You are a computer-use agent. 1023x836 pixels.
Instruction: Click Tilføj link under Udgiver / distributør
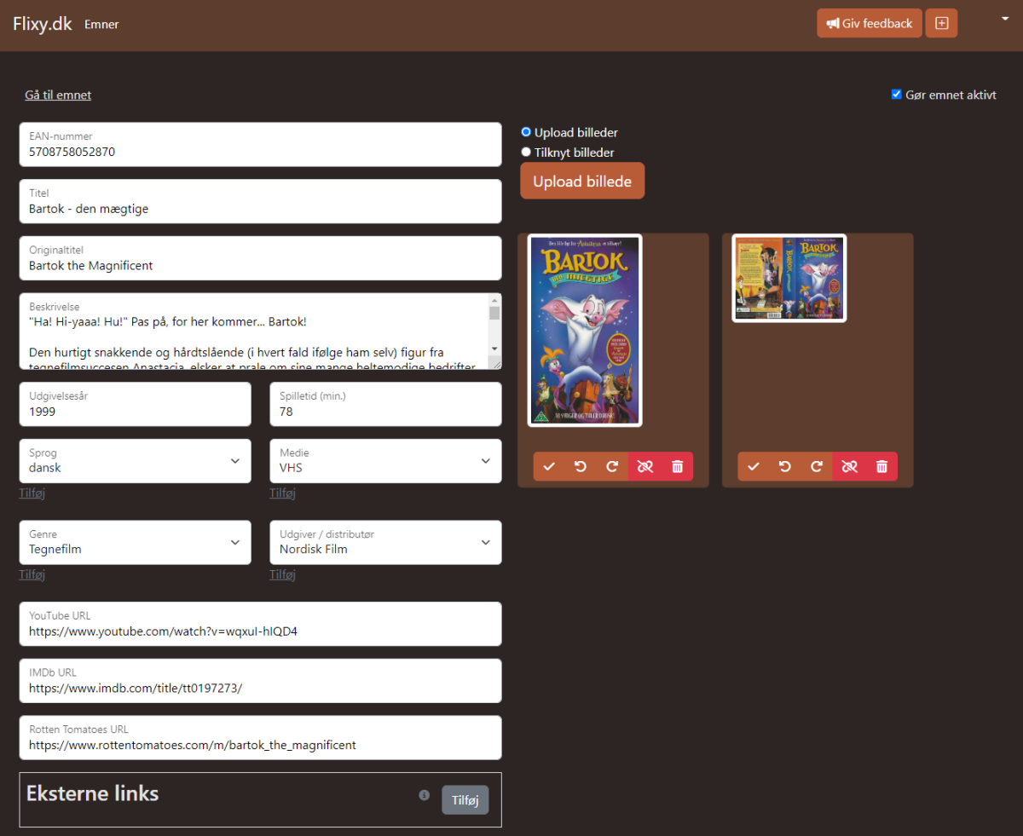coord(282,574)
